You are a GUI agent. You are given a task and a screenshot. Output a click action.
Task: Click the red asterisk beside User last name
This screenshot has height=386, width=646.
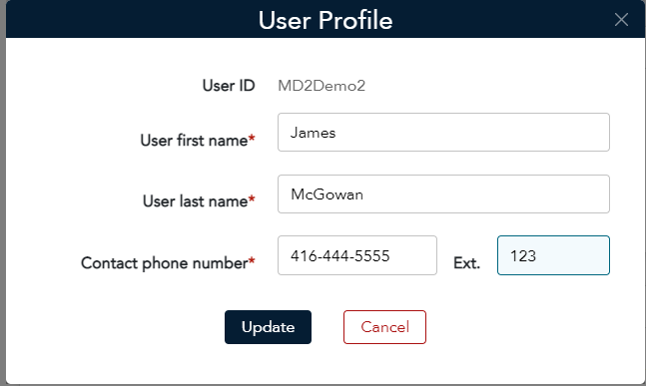point(252,199)
